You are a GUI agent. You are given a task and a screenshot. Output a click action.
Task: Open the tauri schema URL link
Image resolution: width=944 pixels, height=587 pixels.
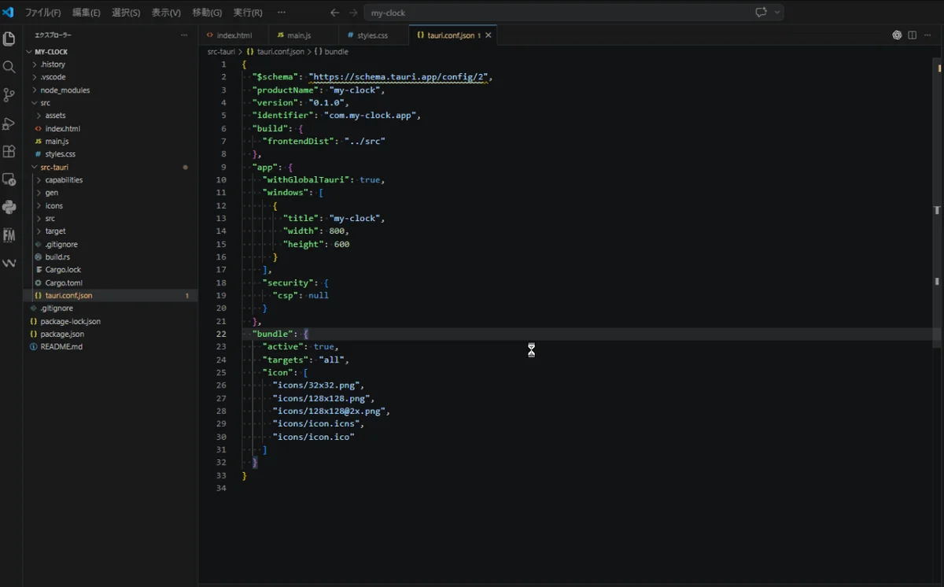pyautogui.click(x=399, y=77)
